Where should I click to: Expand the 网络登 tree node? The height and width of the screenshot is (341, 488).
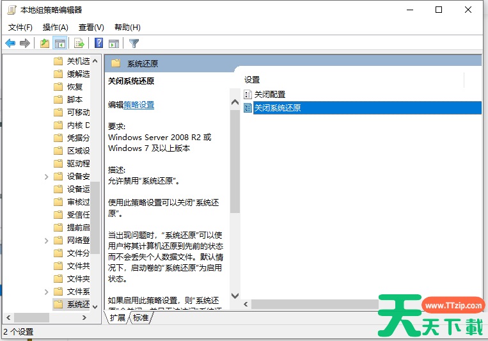[x=47, y=241]
